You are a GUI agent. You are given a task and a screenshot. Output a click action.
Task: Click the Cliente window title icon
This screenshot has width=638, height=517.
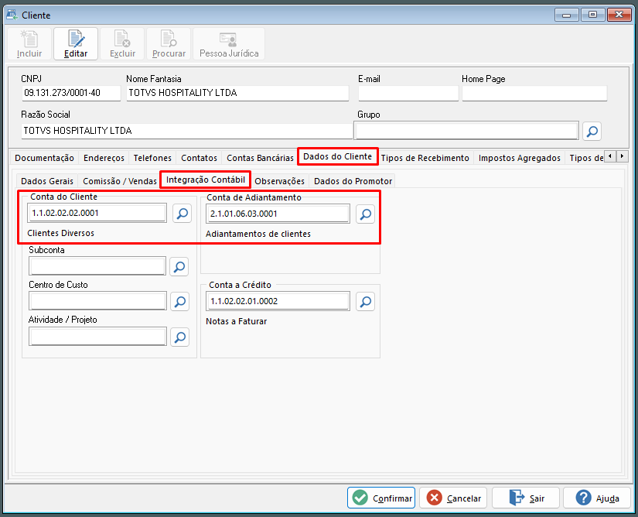(12, 15)
